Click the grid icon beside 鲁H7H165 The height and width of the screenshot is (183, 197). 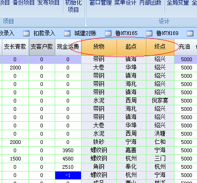click(x=108, y=33)
